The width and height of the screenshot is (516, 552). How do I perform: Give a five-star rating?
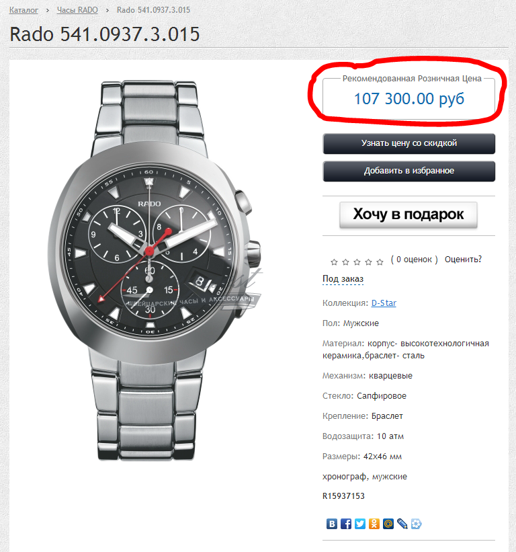[x=380, y=262]
